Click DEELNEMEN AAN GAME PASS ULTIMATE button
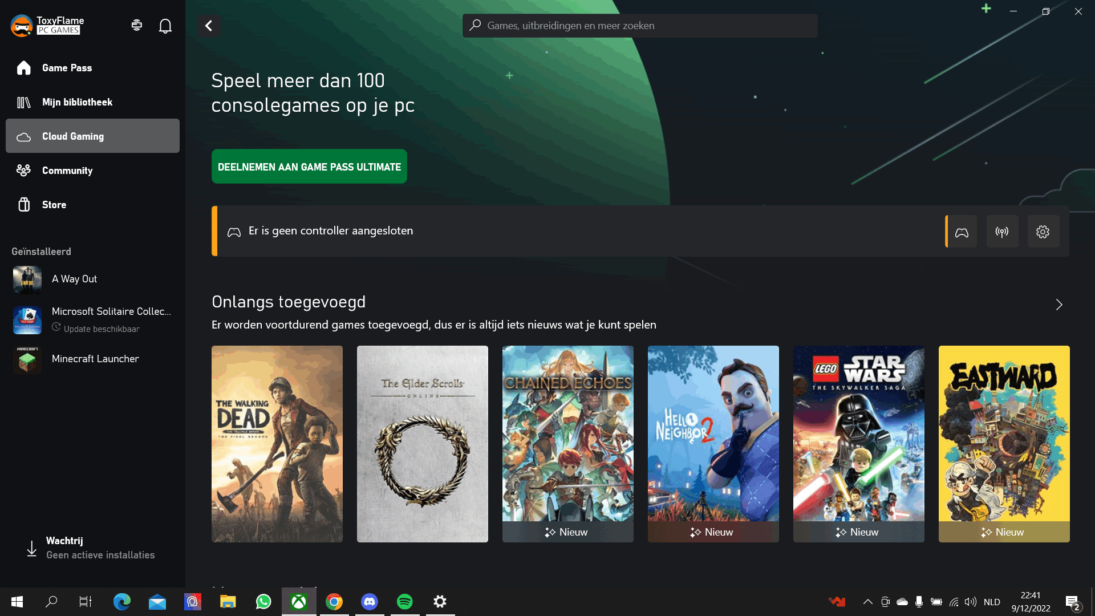 pyautogui.click(x=309, y=166)
